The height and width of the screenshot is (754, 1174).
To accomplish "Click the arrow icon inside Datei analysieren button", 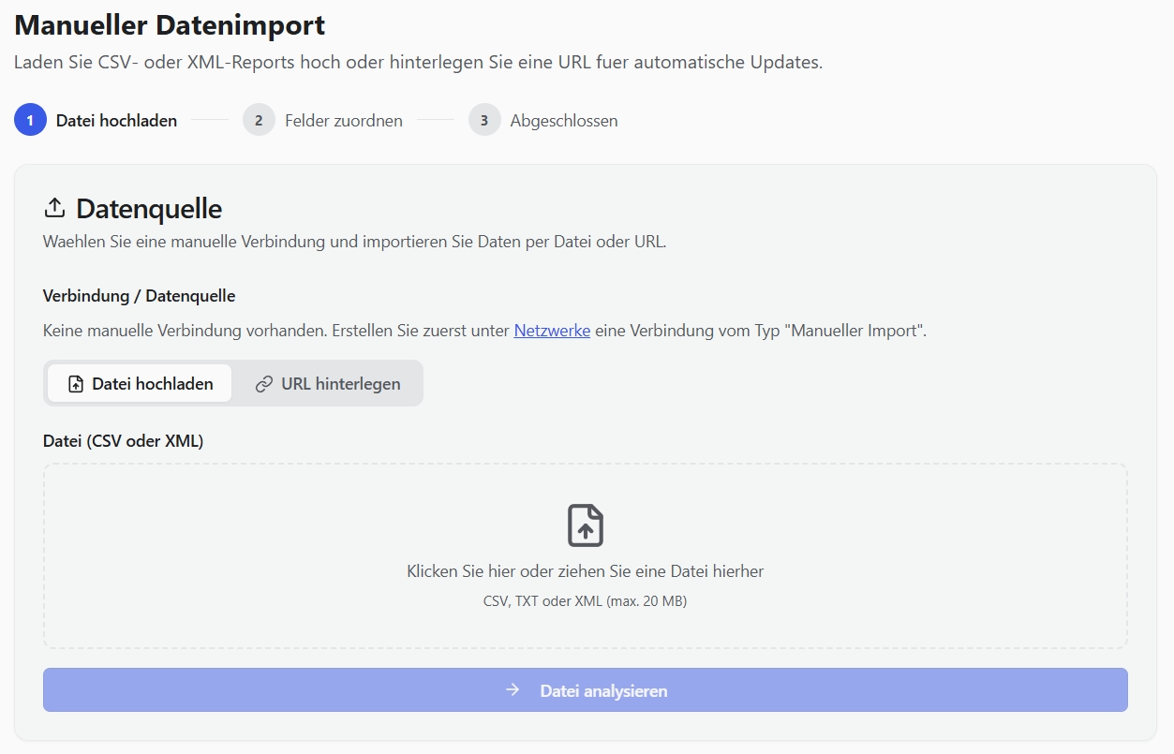I will point(512,689).
